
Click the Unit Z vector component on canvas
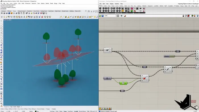coord(107,78)
